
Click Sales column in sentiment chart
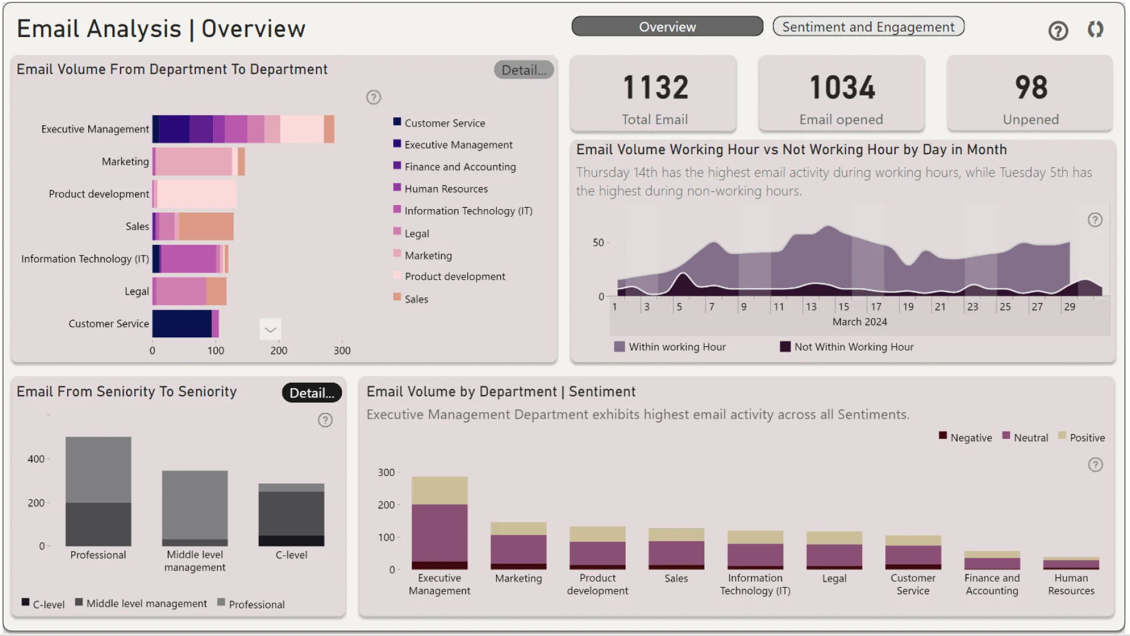coord(676,549)
